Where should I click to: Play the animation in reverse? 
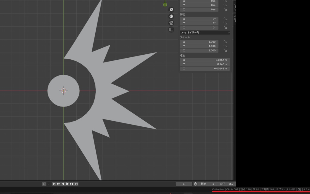pyautogui.click(x=63, y=184)
